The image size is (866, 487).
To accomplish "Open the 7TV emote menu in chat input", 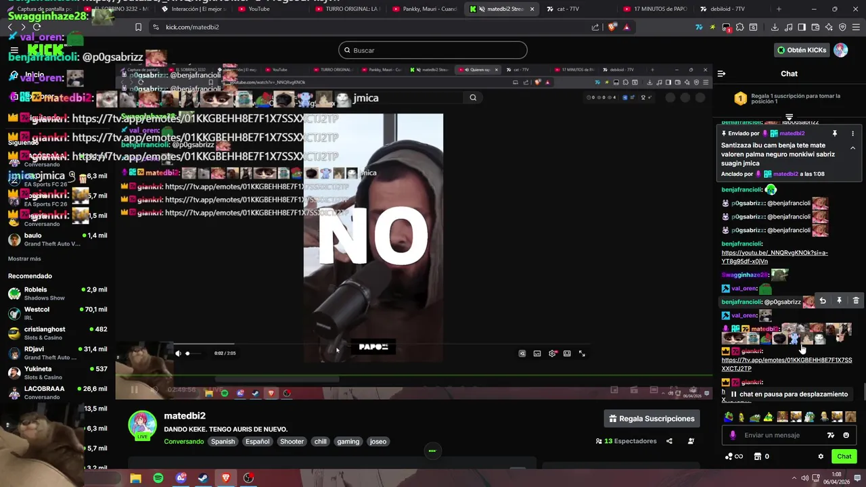I will [x=831, y=436].
